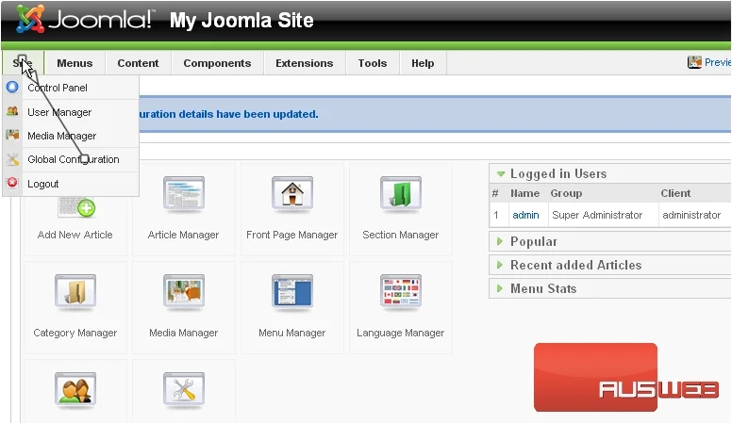Click the Client column header
Screen dimensions: 732x424
coord(675,193)
